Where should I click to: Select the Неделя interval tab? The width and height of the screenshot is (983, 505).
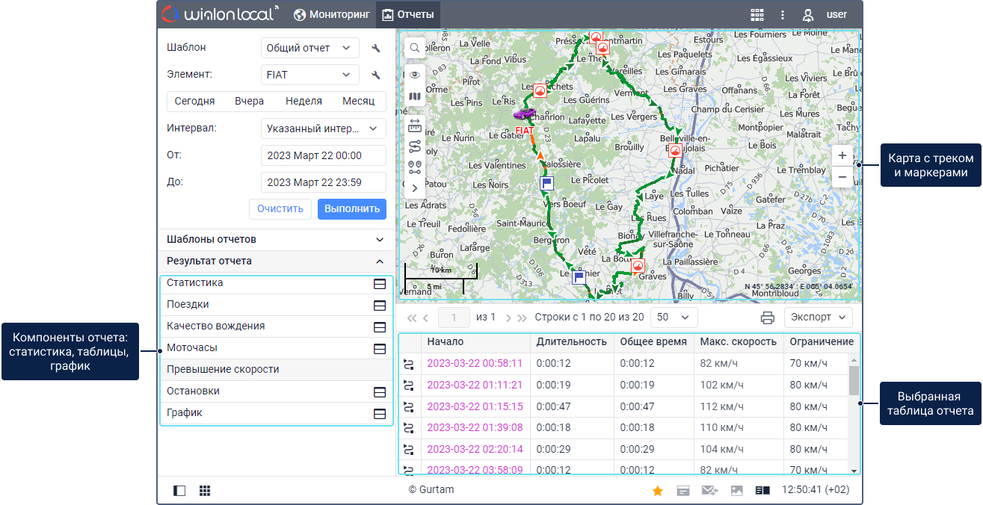pyautogui.click(x=303, y=102)
